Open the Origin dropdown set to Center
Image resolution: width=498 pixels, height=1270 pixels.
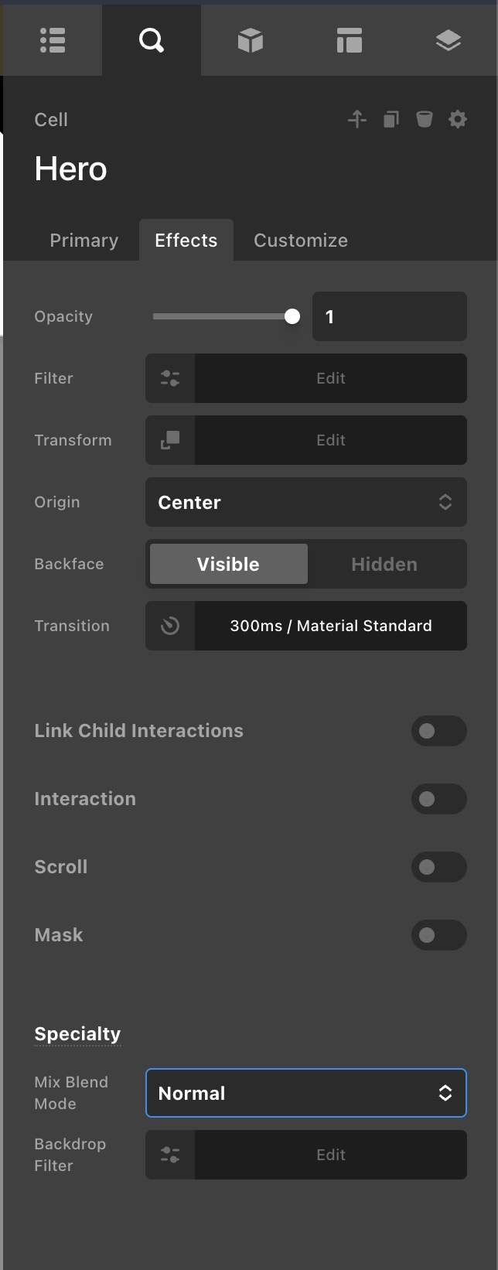pos(306,502)
